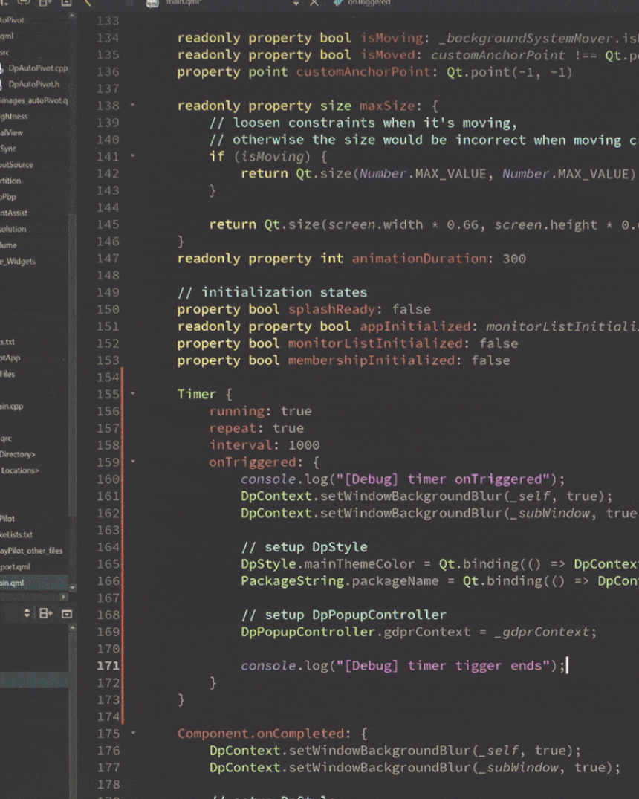This screenshot has height=799, width=639.
Task: Click the main.qml file icon in editor tab bar
Action: 152,4
